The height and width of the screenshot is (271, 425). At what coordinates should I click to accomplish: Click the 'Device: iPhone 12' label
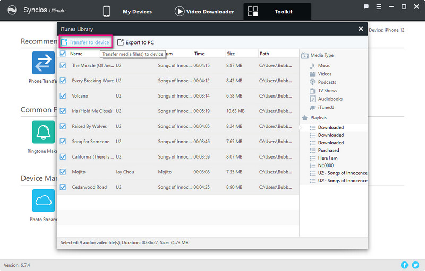pyautogui.click(x=387, y=30)
